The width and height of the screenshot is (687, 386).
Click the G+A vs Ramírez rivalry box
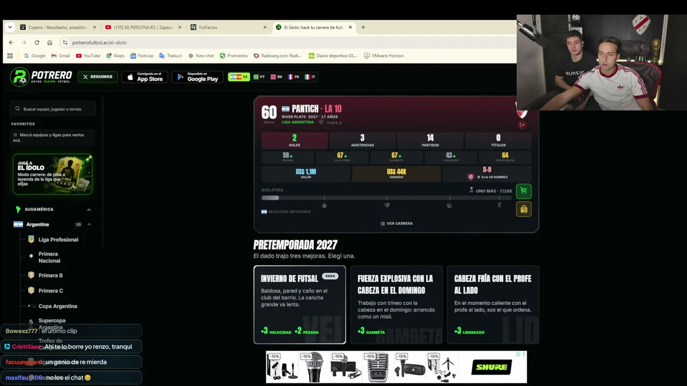point(487,174)
